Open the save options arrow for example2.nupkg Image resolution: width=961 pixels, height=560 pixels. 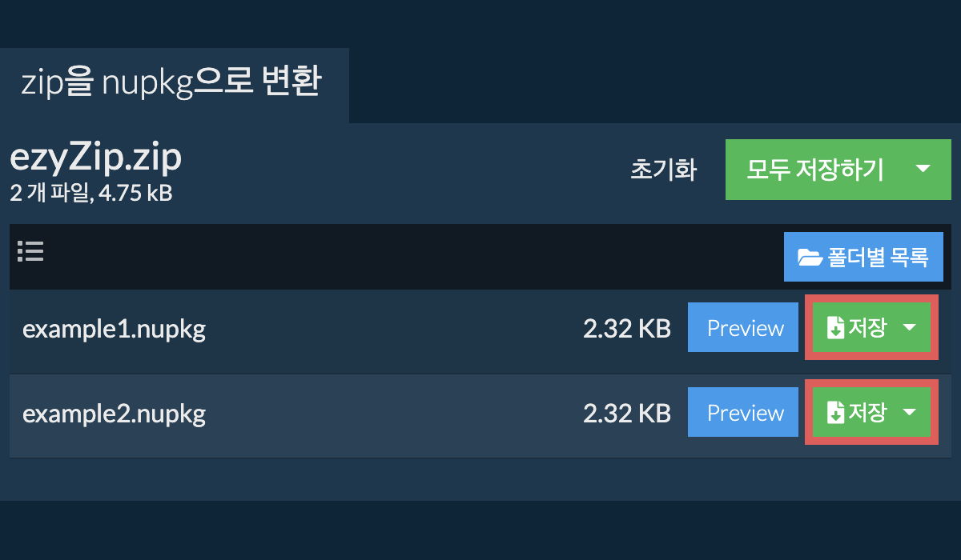tap(909, 413)
